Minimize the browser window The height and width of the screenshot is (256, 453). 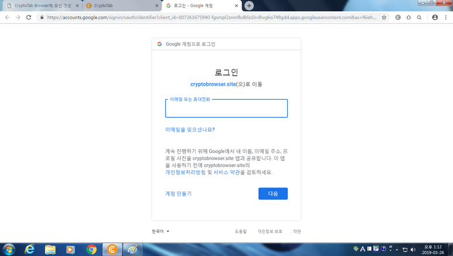[x=423, y=2]
